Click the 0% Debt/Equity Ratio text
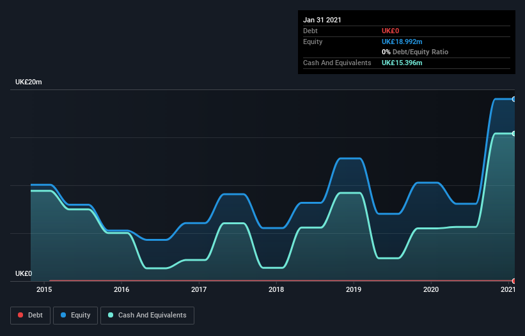This screenshot has width=525, height=336. (x=415, y=52)
